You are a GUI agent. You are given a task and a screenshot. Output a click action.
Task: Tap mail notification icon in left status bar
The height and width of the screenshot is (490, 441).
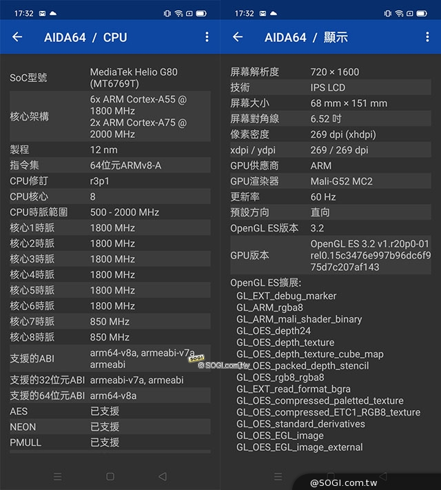tap(43, 13)
